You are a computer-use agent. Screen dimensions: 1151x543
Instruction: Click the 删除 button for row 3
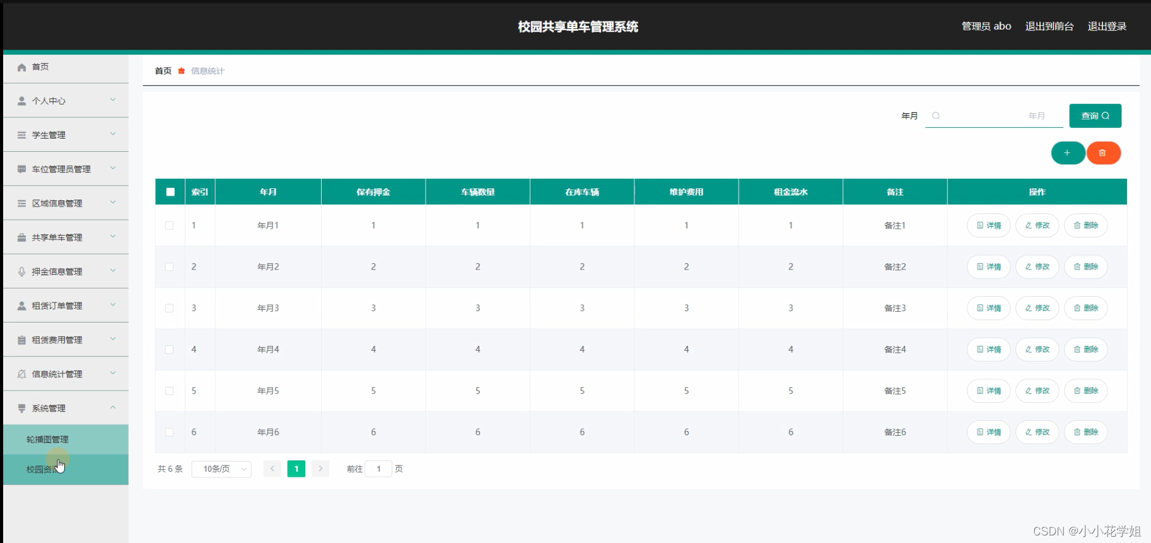tap(1086, 308)
